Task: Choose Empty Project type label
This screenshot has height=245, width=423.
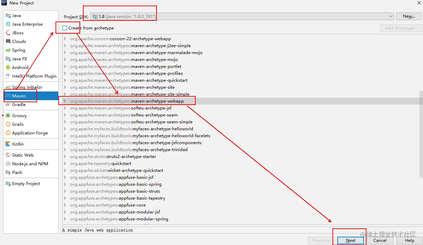Action: tap(26, 184)
